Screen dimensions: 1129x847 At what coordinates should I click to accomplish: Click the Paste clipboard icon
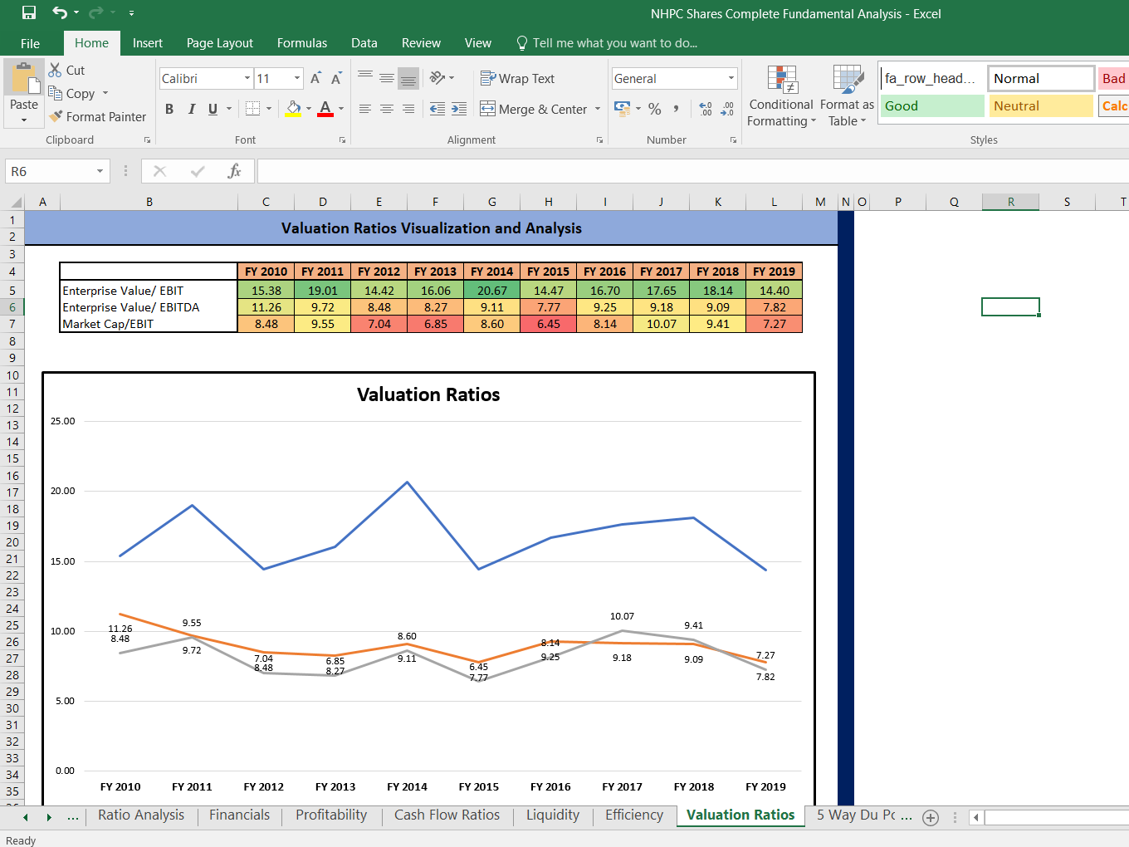pos(24,78)
